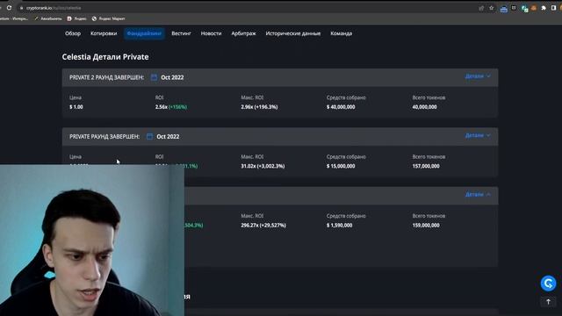562x316 pixels.
Task: Click the scroll-to-top arrow button
Action: point(548,302)
